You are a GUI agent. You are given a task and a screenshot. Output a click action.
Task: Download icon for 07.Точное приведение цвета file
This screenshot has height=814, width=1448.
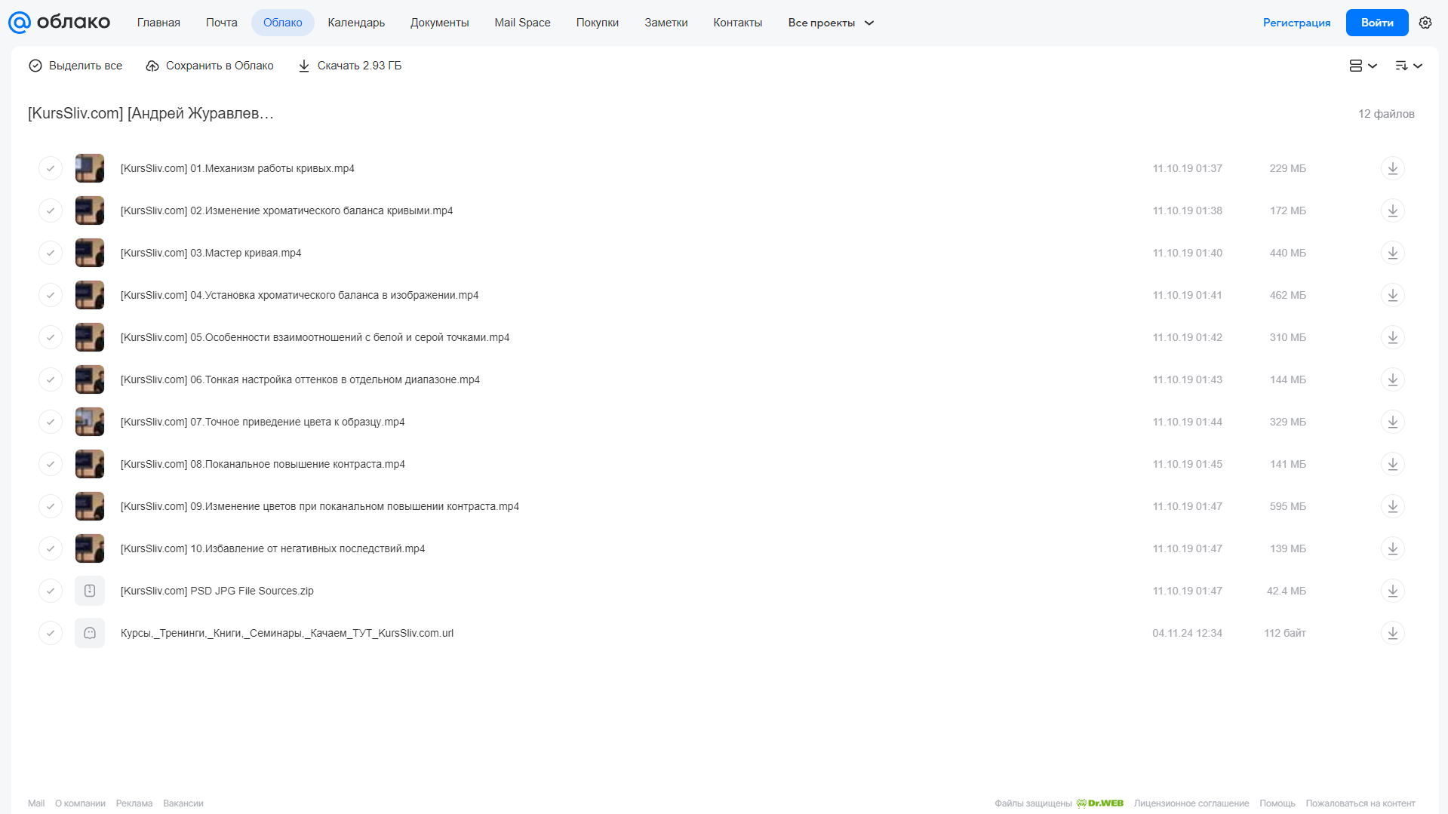1392,422
